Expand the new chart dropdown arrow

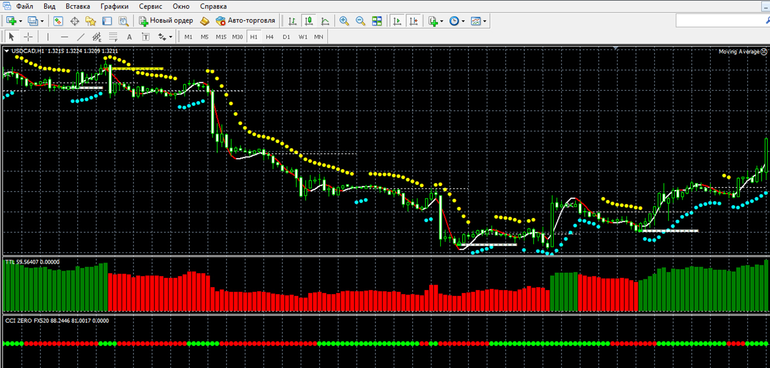(21, 21)
